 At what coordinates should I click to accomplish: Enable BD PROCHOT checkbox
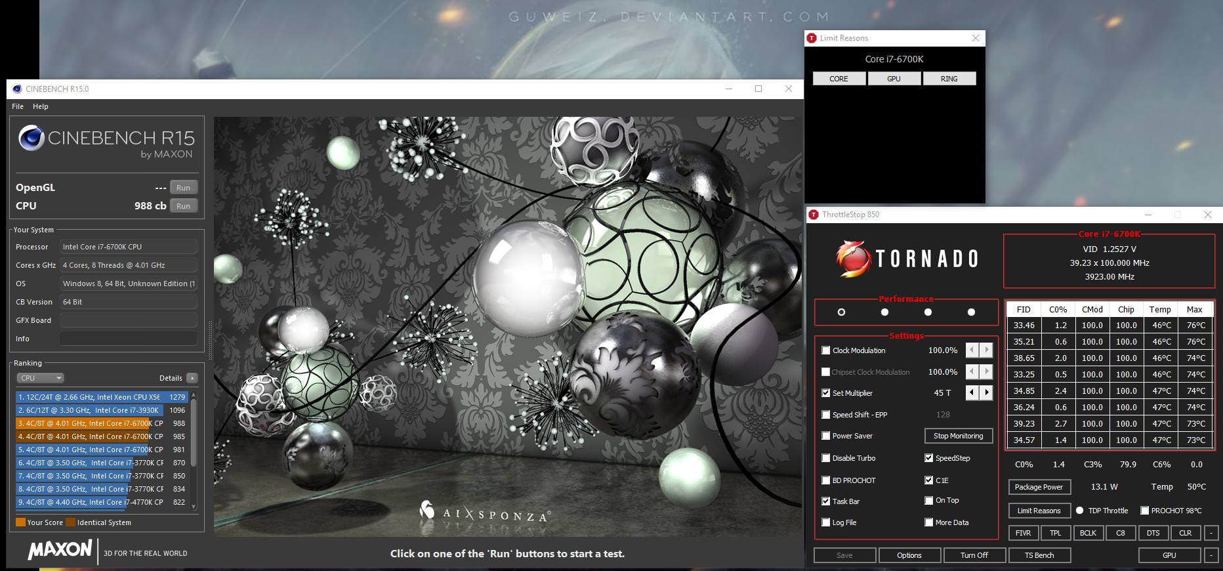pyautogui.click(x=826, y=480)
